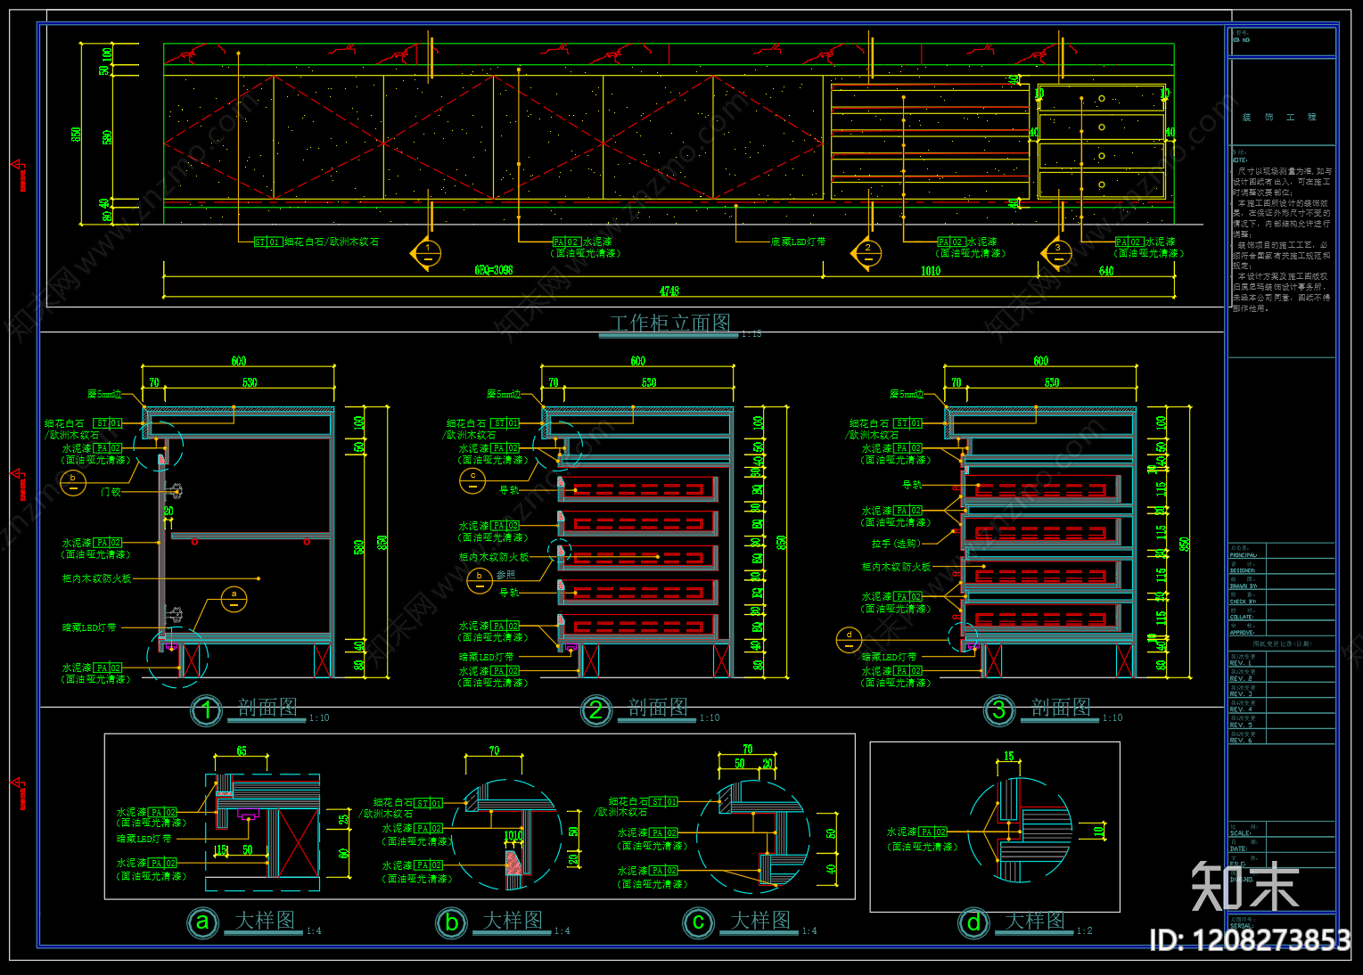Screen dimensions: 1363x975
Task: Select the green circle label for detail d
Action: pyautogui.click(x=974, y=922)
